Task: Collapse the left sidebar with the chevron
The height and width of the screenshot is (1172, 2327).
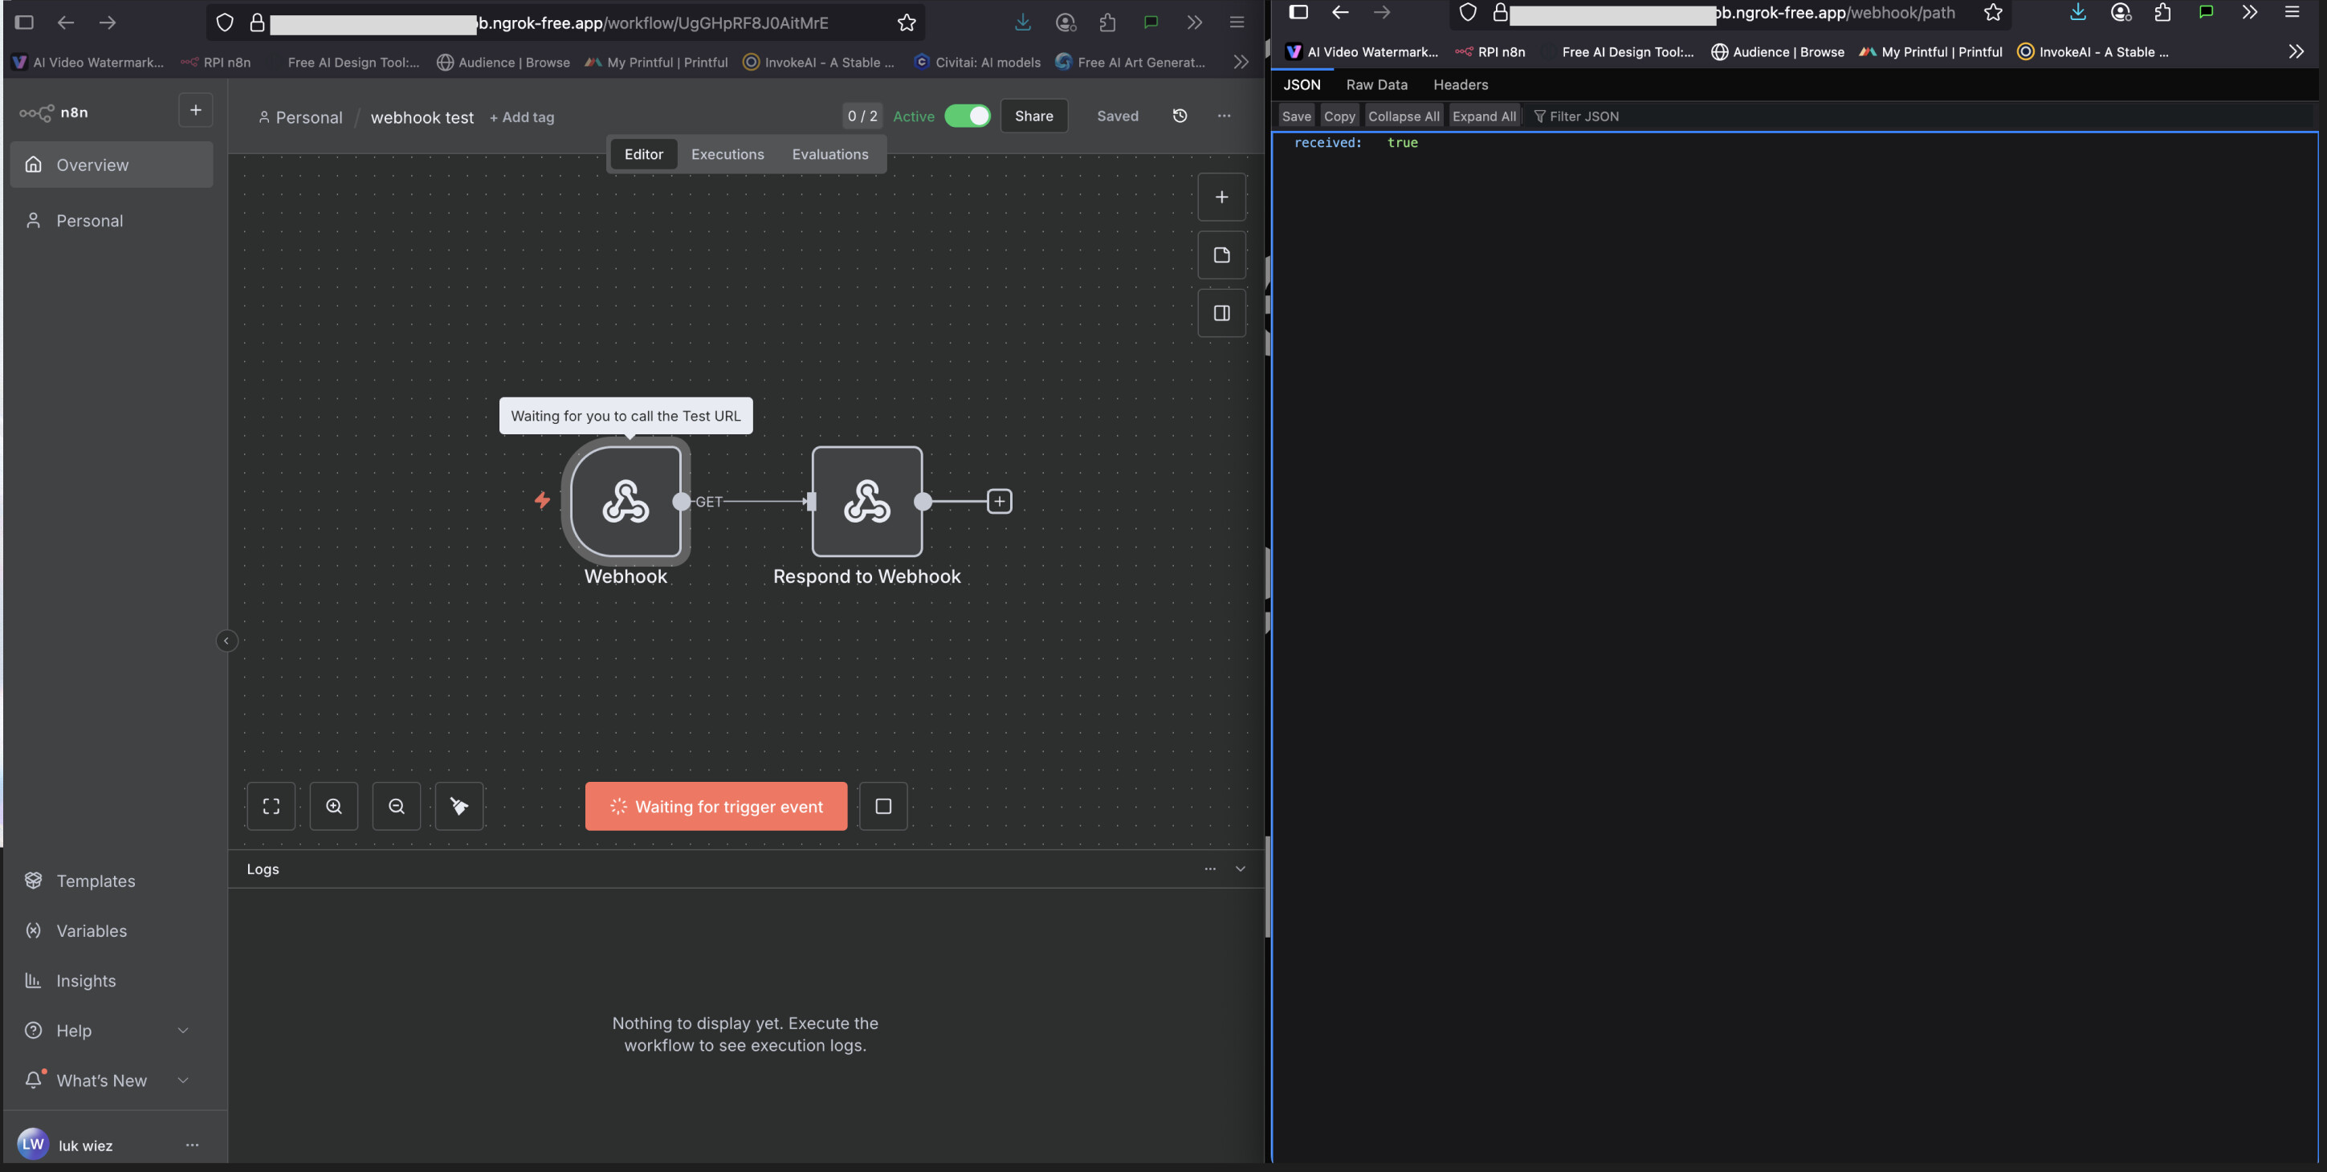Action: (x=226, y=641)
